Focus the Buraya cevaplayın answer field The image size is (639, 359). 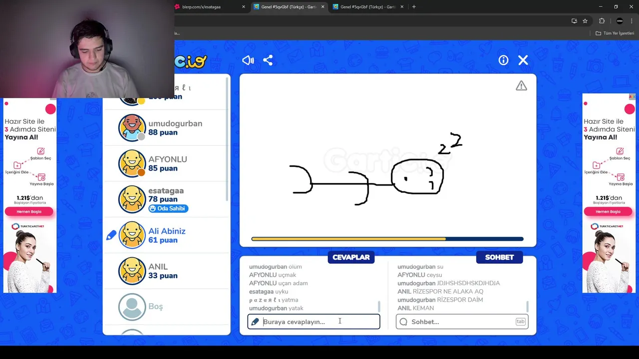[x=314, y=322]
